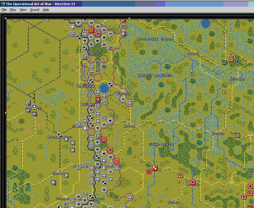Screen dimensions: 254x208
Task: Open the File menu
Action: 4,10
